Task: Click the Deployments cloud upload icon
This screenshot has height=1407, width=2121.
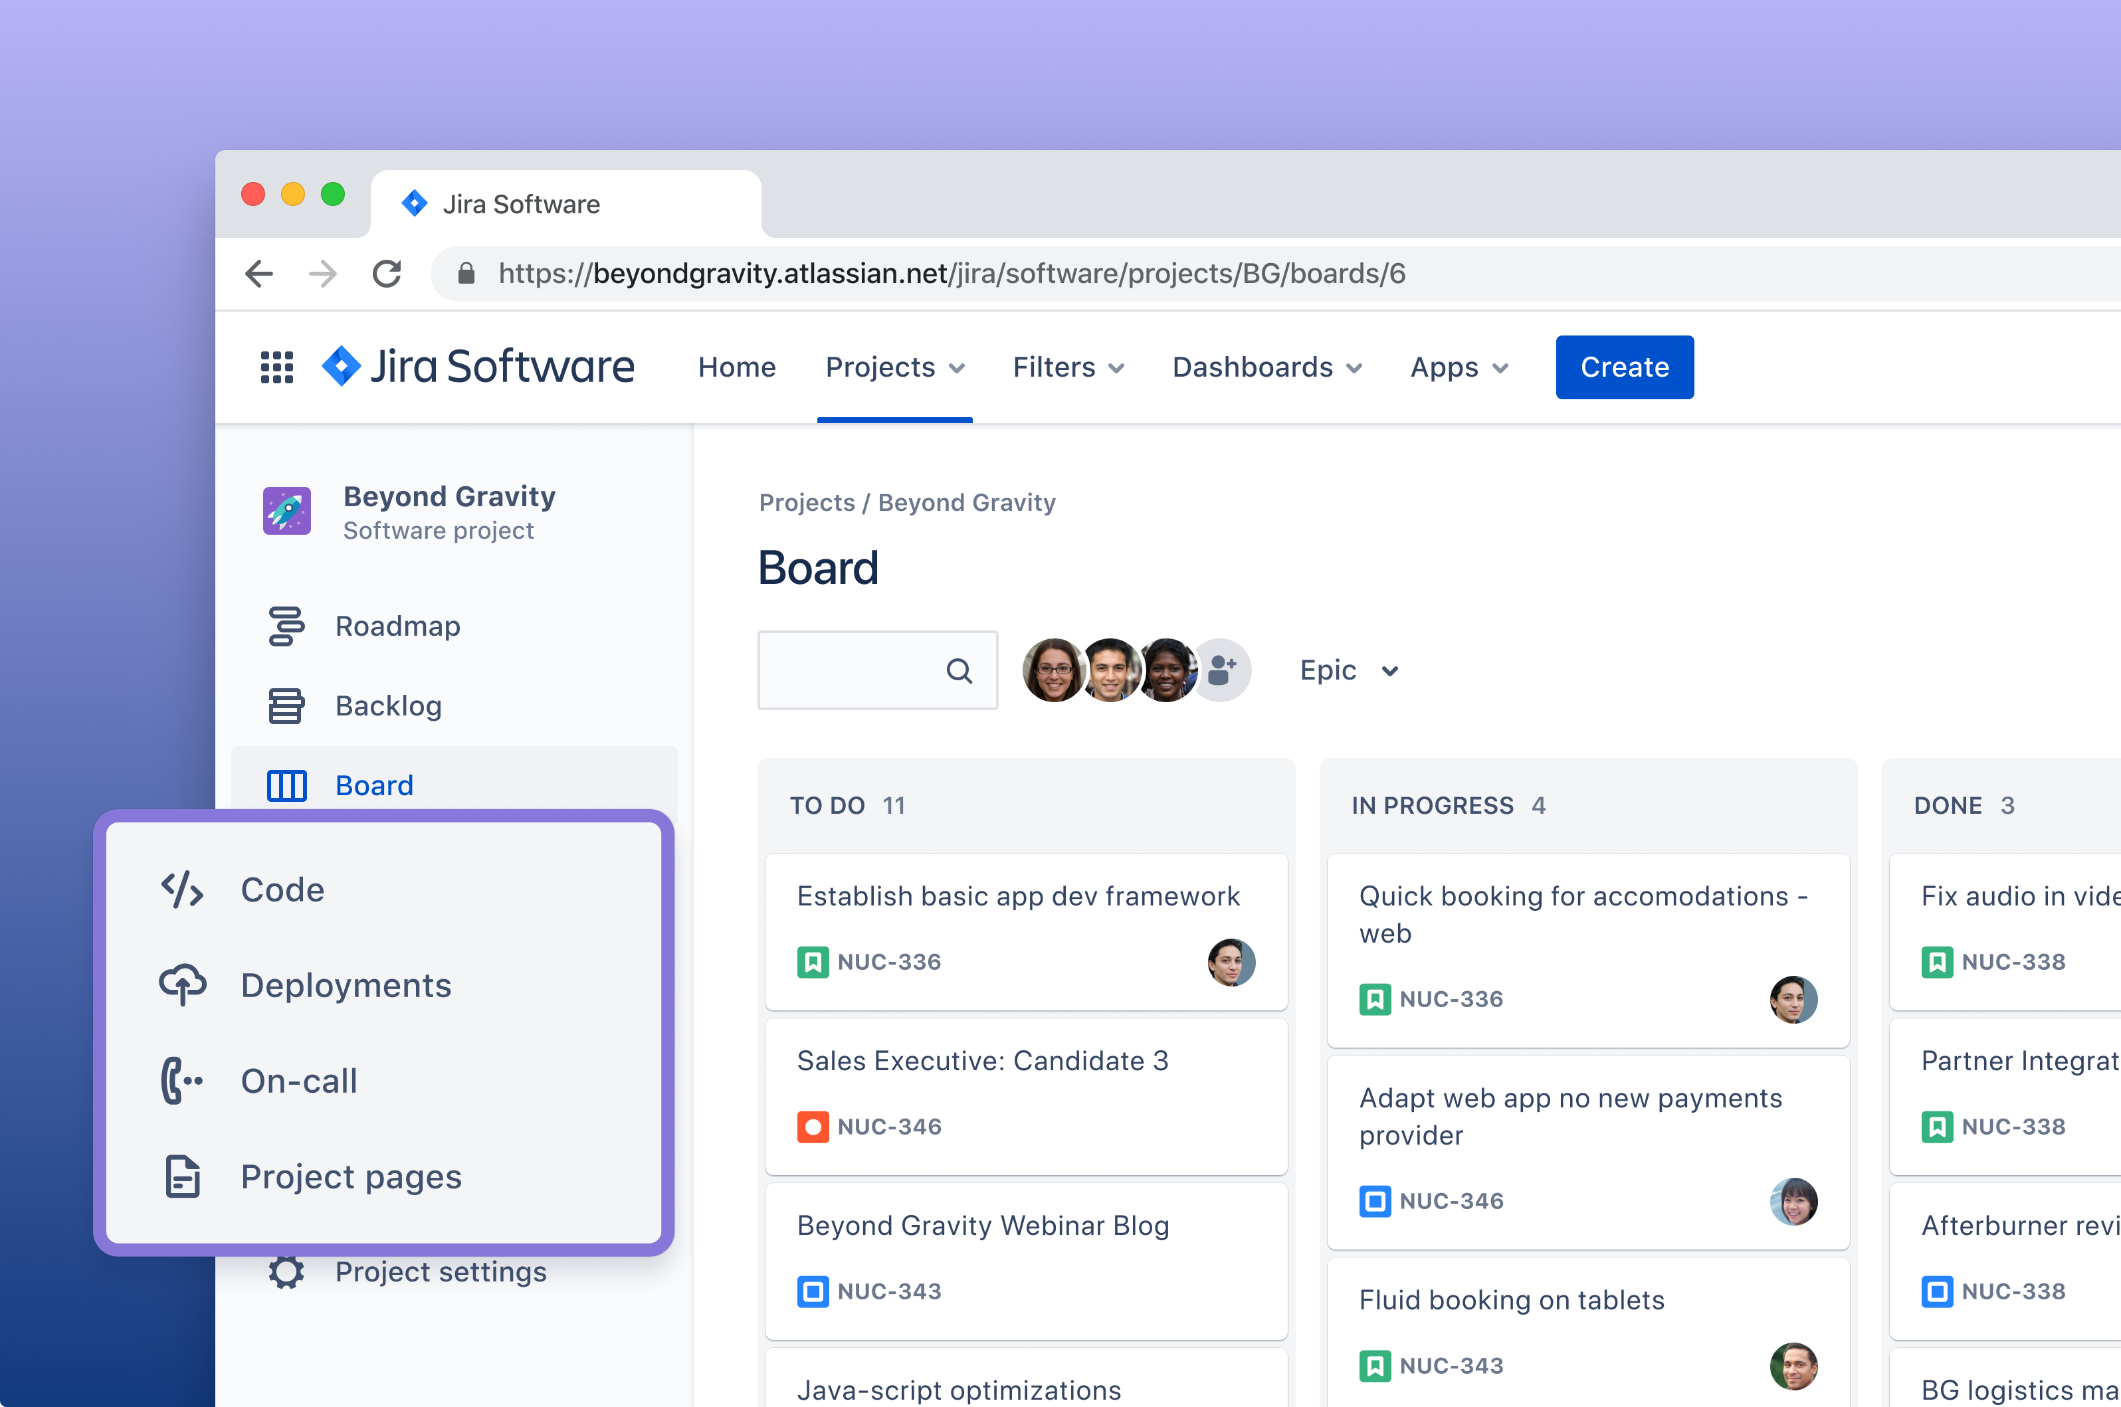Action: point(182,985)
